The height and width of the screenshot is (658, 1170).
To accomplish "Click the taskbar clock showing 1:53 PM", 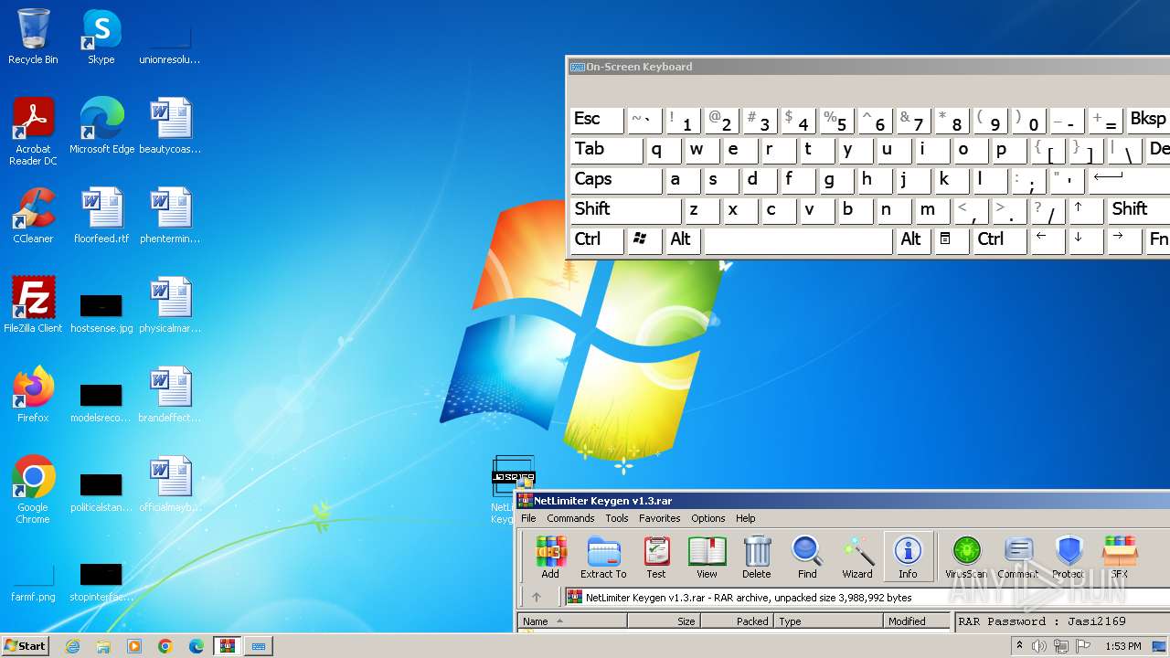I will click(x=1123, y=646).
